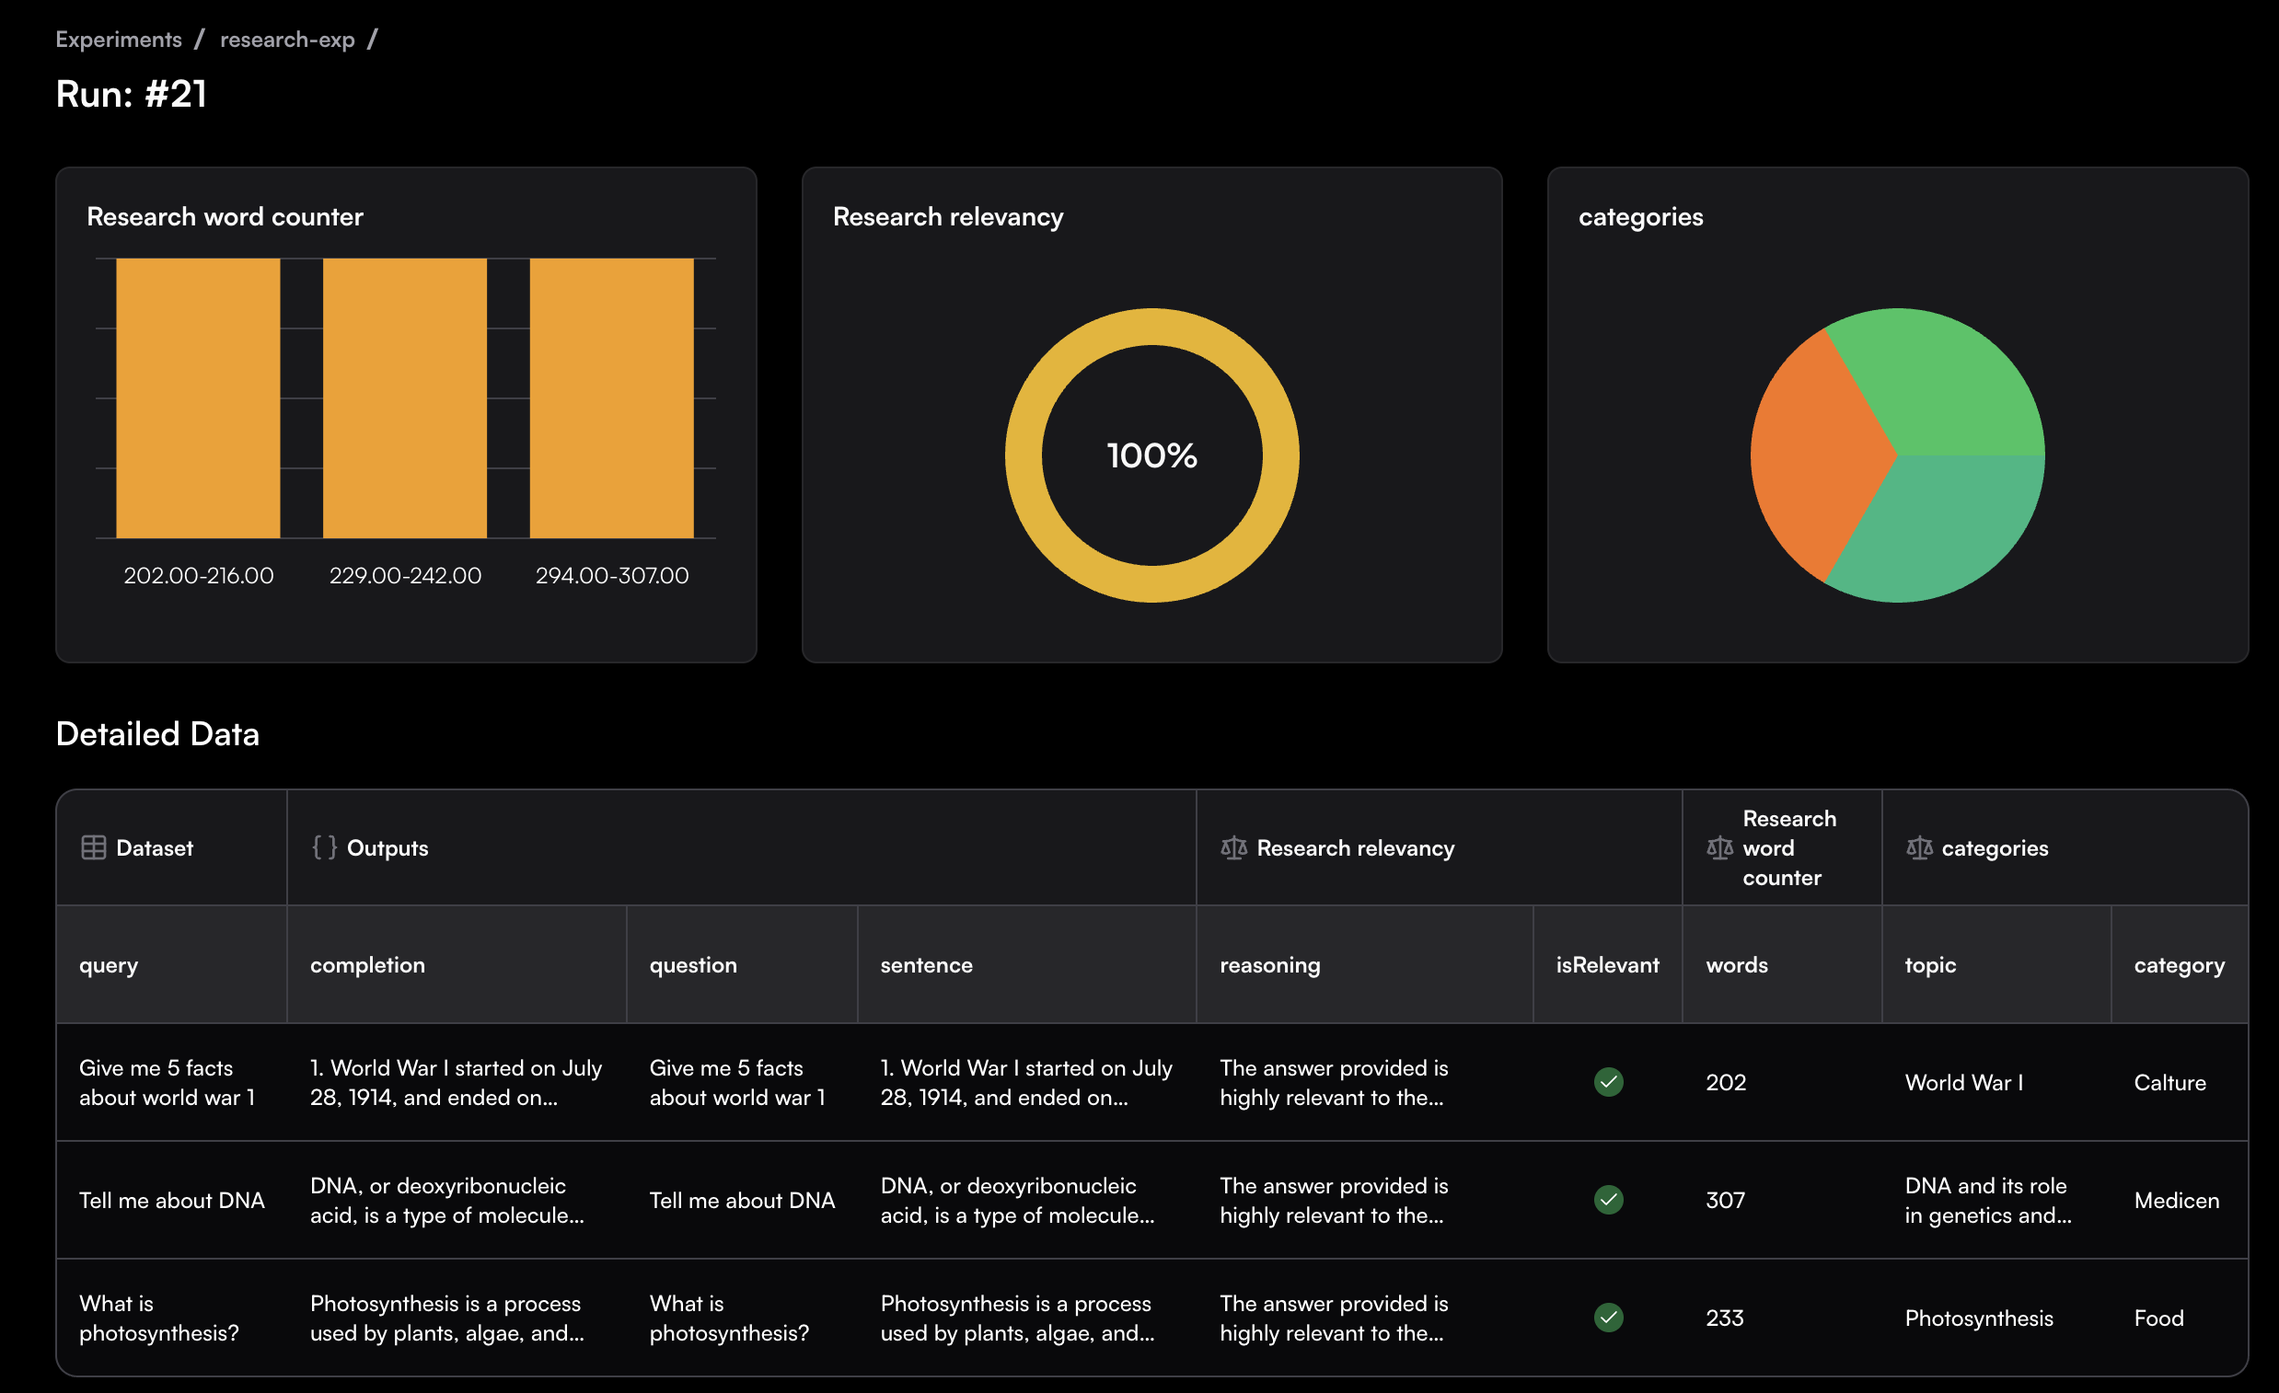This screenshot has height=1393, width=2279.
Task: Select the 294.00-307.00 bar in histogram
Action: click(x=611, y=397)
